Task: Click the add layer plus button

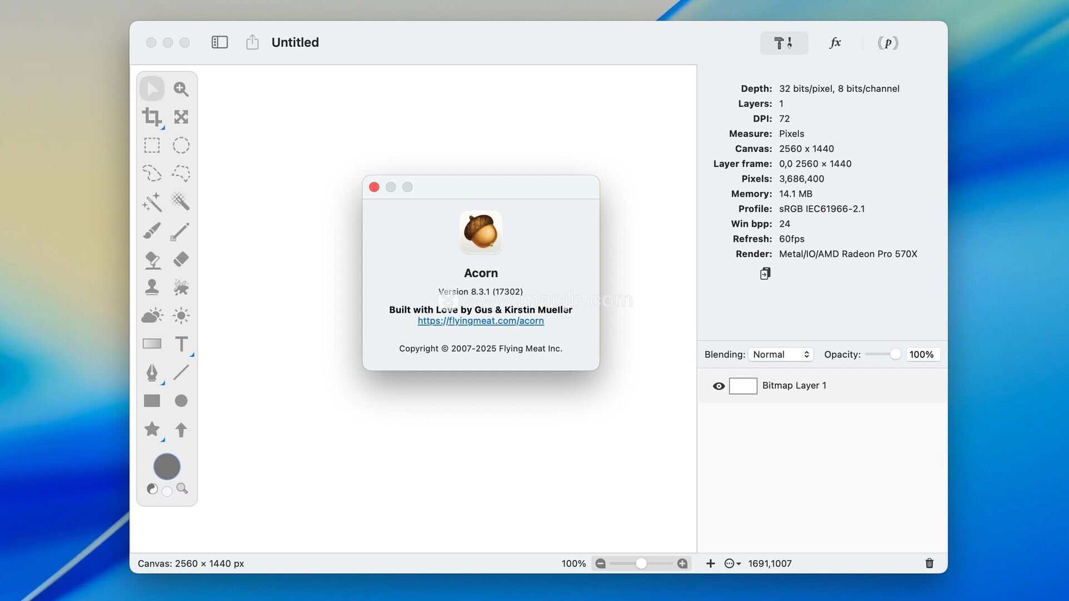Action: (710, 564)
